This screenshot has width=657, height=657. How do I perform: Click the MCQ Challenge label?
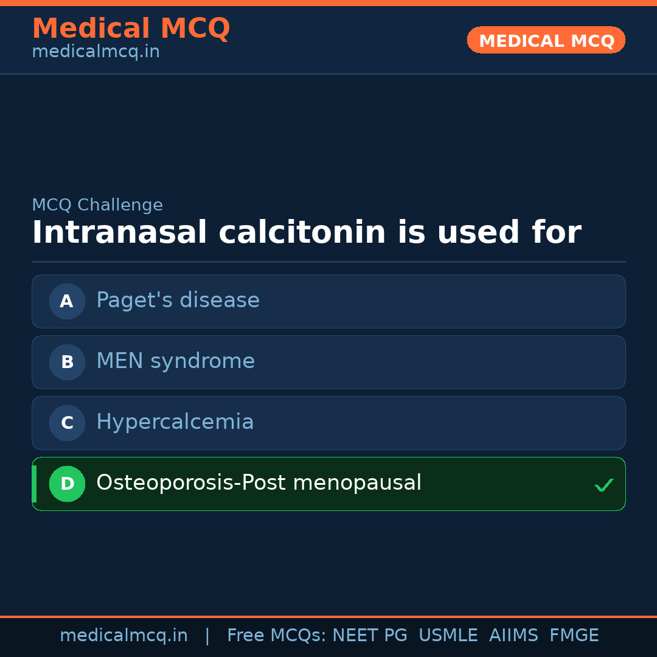97,205
